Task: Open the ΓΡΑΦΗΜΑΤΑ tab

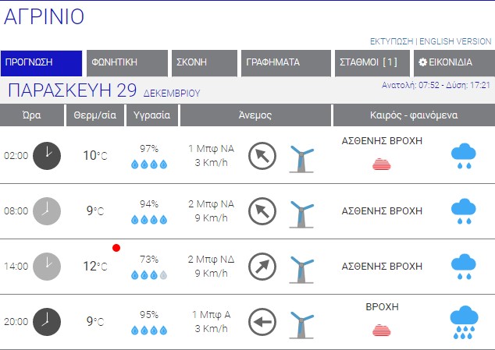Action: 284,63
